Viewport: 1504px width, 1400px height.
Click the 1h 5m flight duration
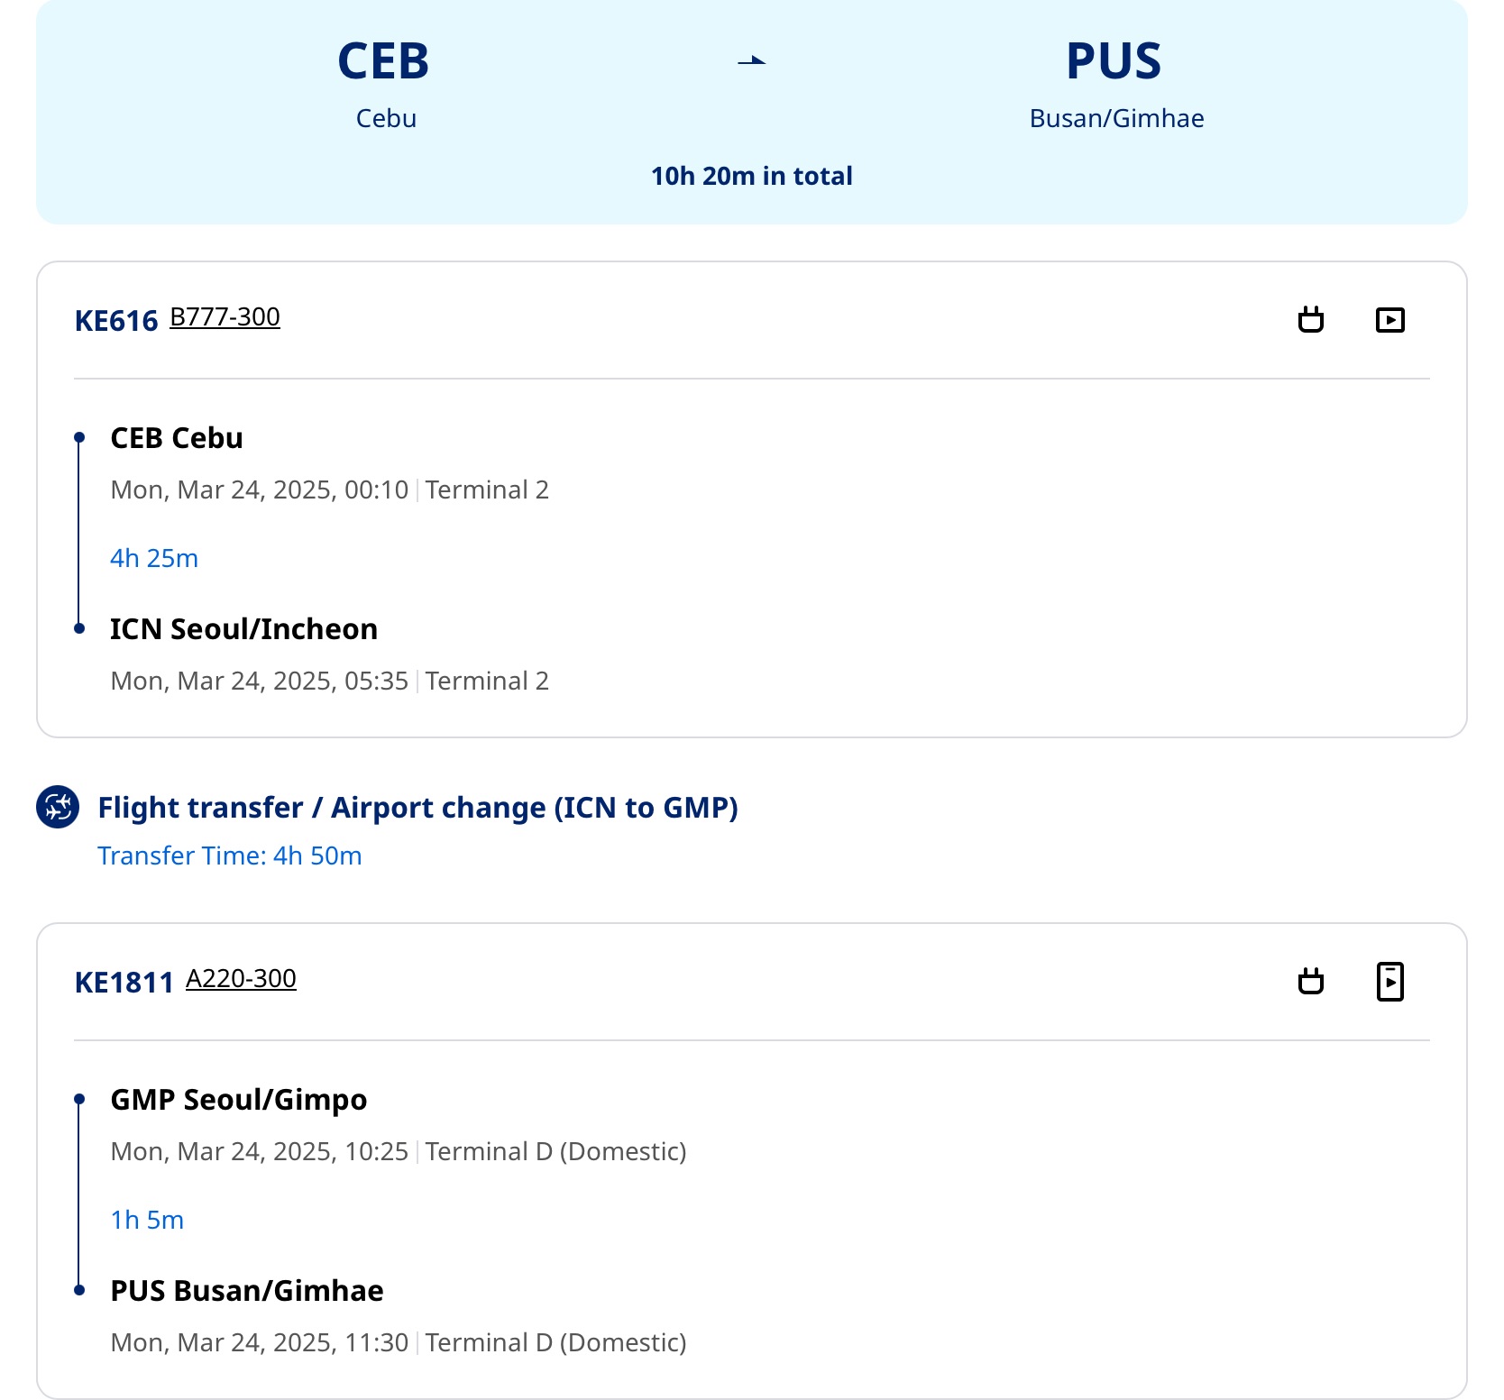(147, 1220)
